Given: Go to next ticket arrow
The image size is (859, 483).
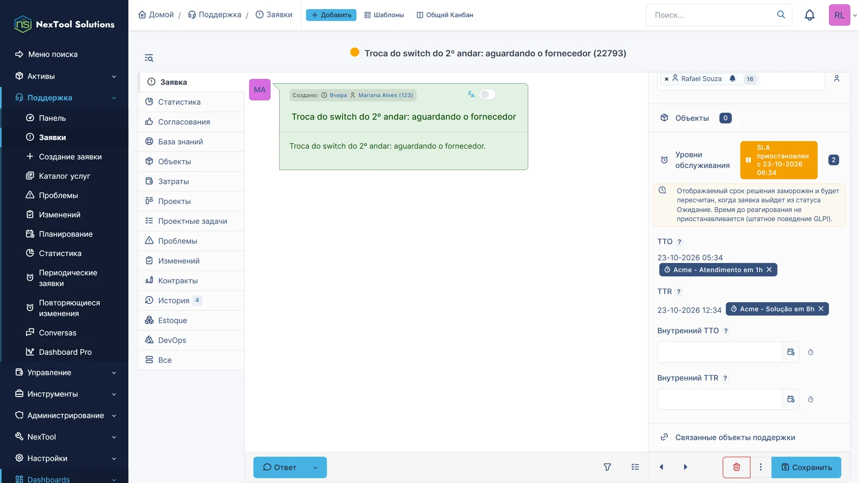Looking at the screenshot, I should point(685,467).
